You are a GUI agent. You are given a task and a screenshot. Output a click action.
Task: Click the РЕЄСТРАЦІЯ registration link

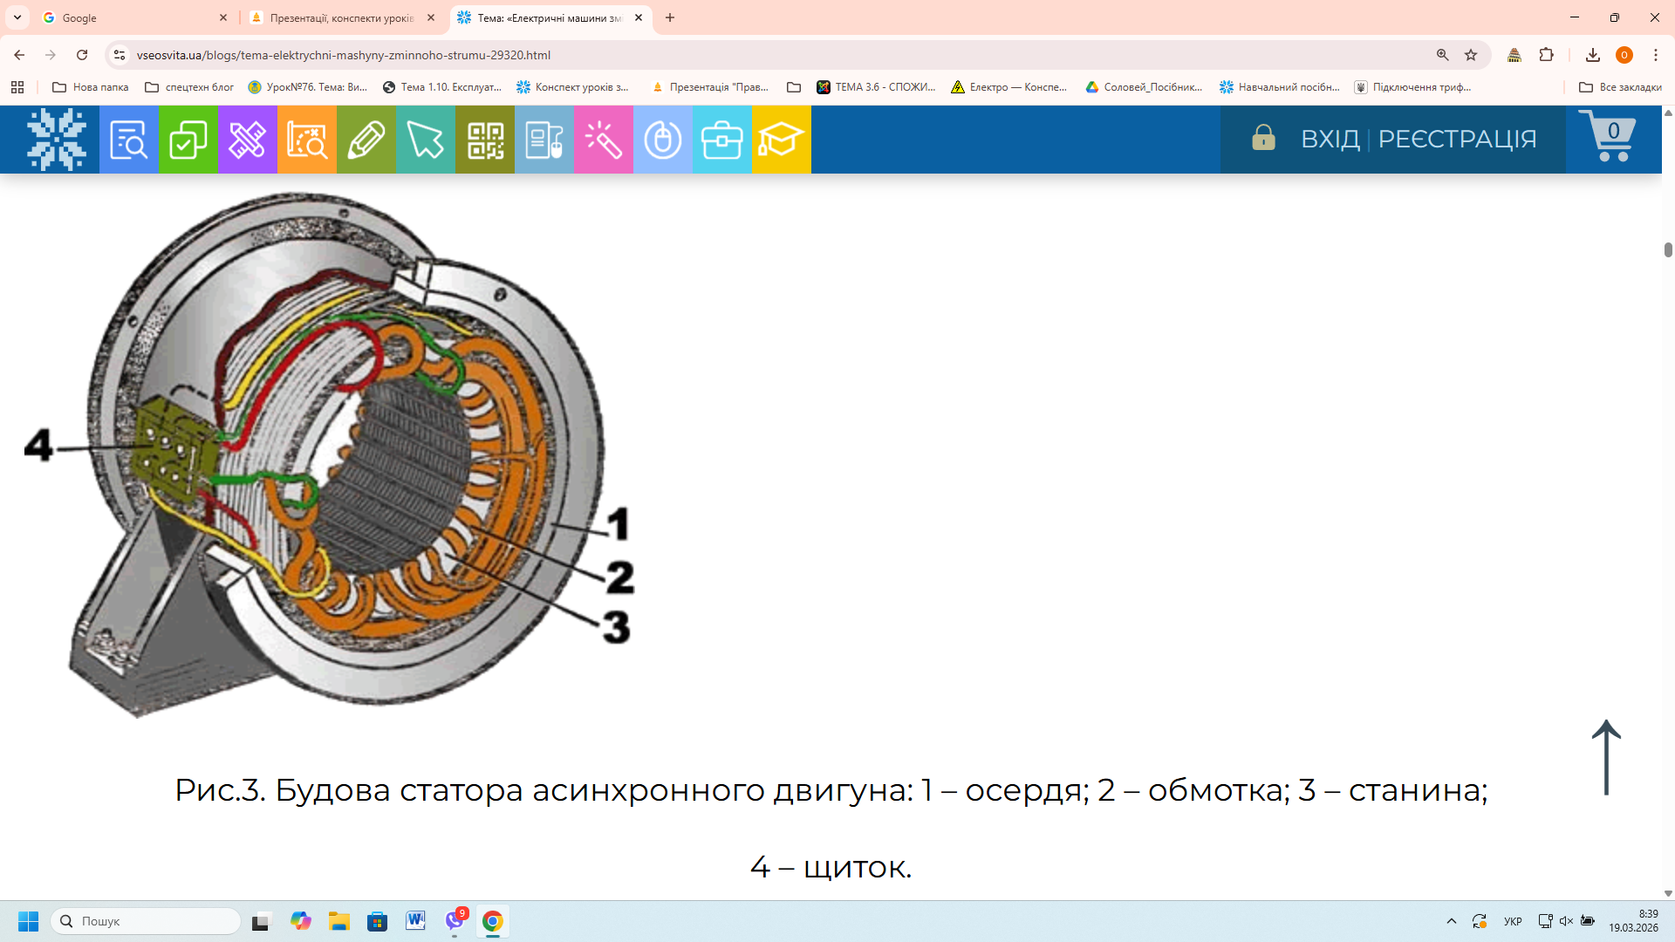(1457, 139)
